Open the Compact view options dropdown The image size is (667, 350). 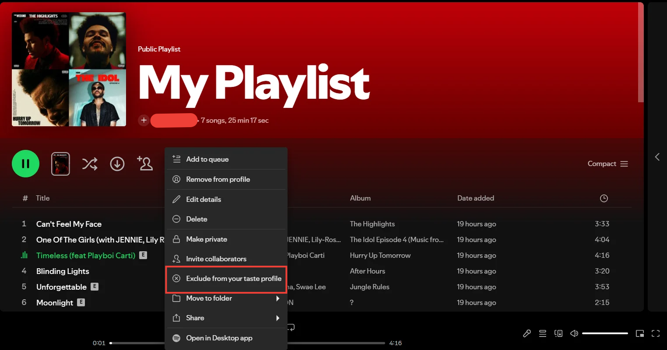(608, 164)
